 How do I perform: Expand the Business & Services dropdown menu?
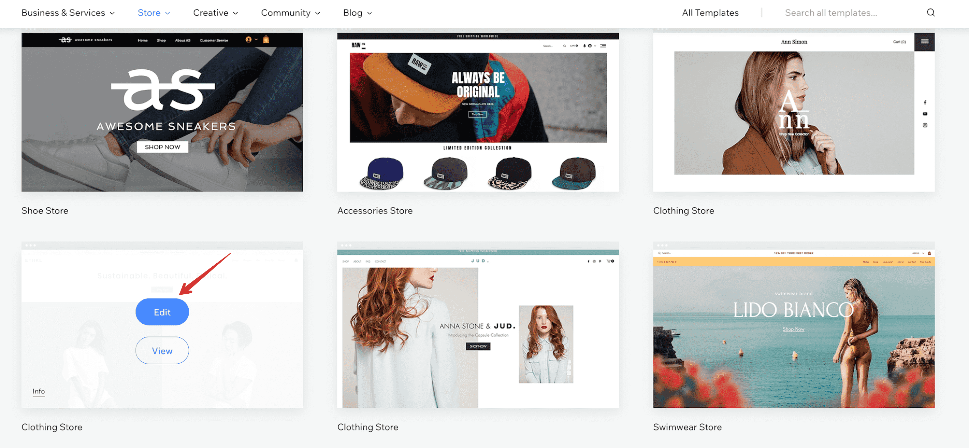point(68,12)
